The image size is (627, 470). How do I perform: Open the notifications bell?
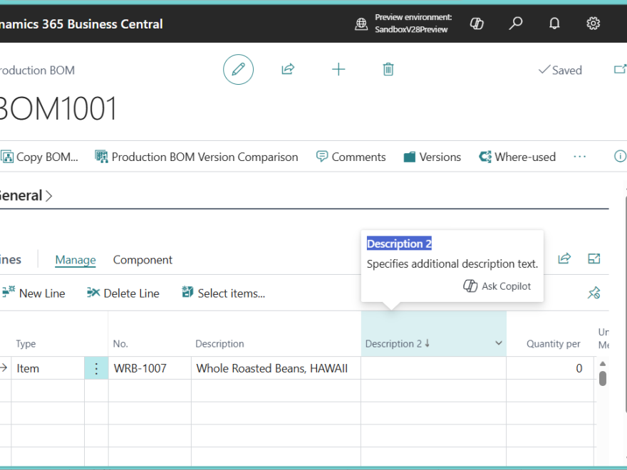[x=554, y=23]
